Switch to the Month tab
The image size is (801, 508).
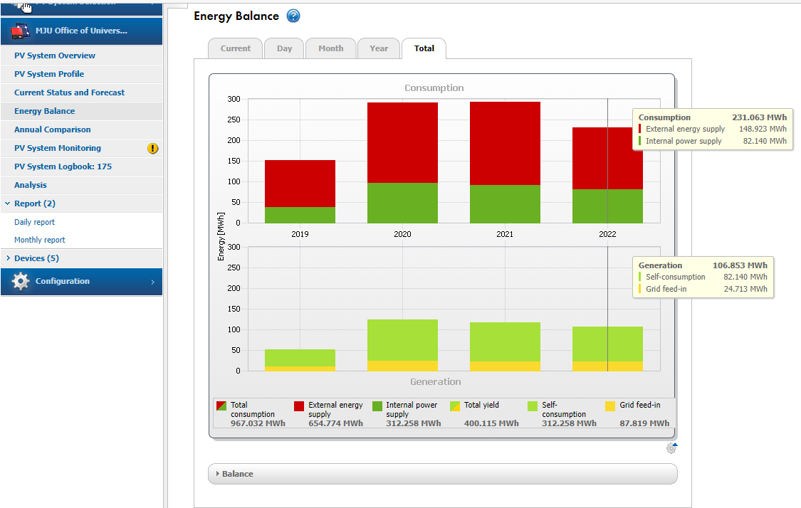tap(330, 48)
